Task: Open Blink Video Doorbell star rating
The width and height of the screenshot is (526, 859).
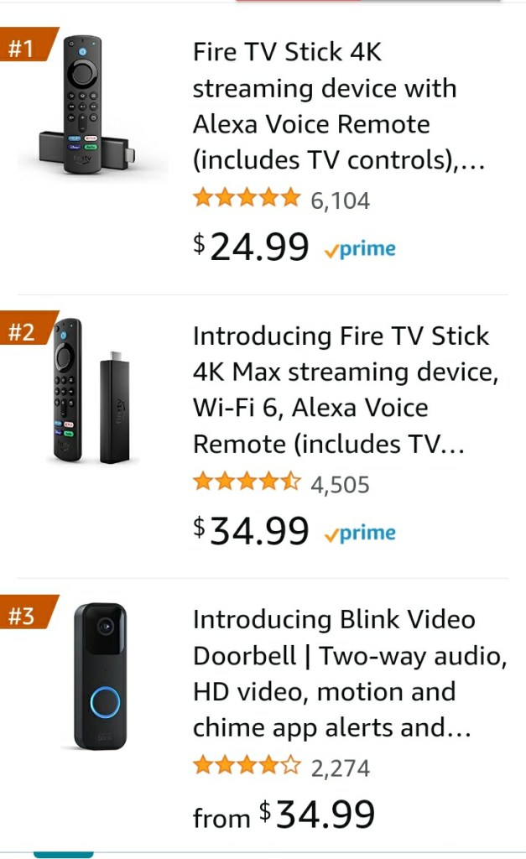Action: tap(246, 766)
